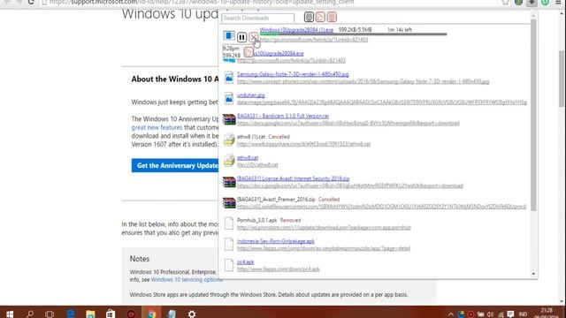Open the License Avast! Internet Security 2016.zip link
This screenshot has width=566, height=318.
click(x=293, y=178)
